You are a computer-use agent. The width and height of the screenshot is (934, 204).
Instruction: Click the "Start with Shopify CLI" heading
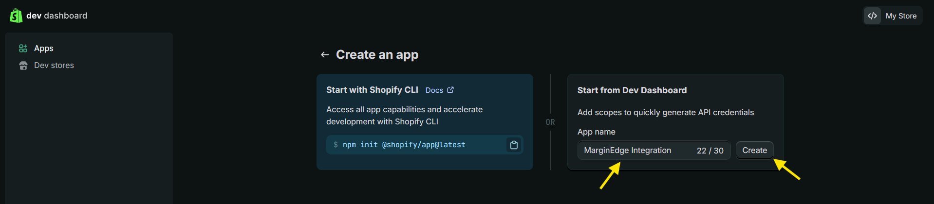[372, 90]
